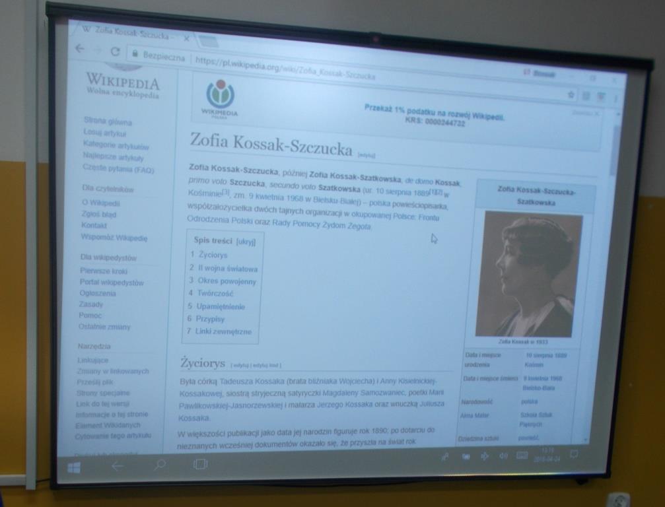Close the Zofia Kossak-Szczucka browser tab
This screenshot has height=507, width=665.
click(x=187, y=38)
